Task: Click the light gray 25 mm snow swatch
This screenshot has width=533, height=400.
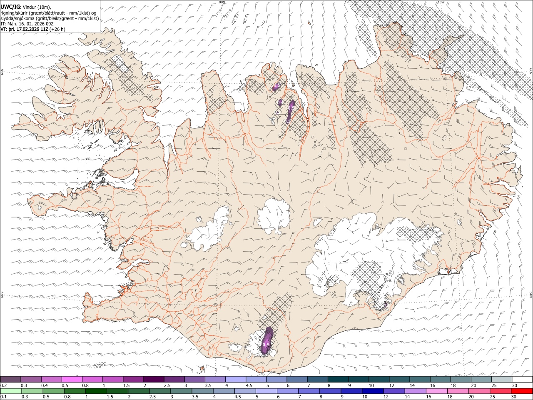Action: click(x=501, y=379)
